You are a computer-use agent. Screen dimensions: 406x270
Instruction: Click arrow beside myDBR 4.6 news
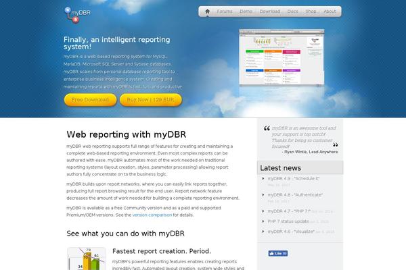(x=263, y=232)
